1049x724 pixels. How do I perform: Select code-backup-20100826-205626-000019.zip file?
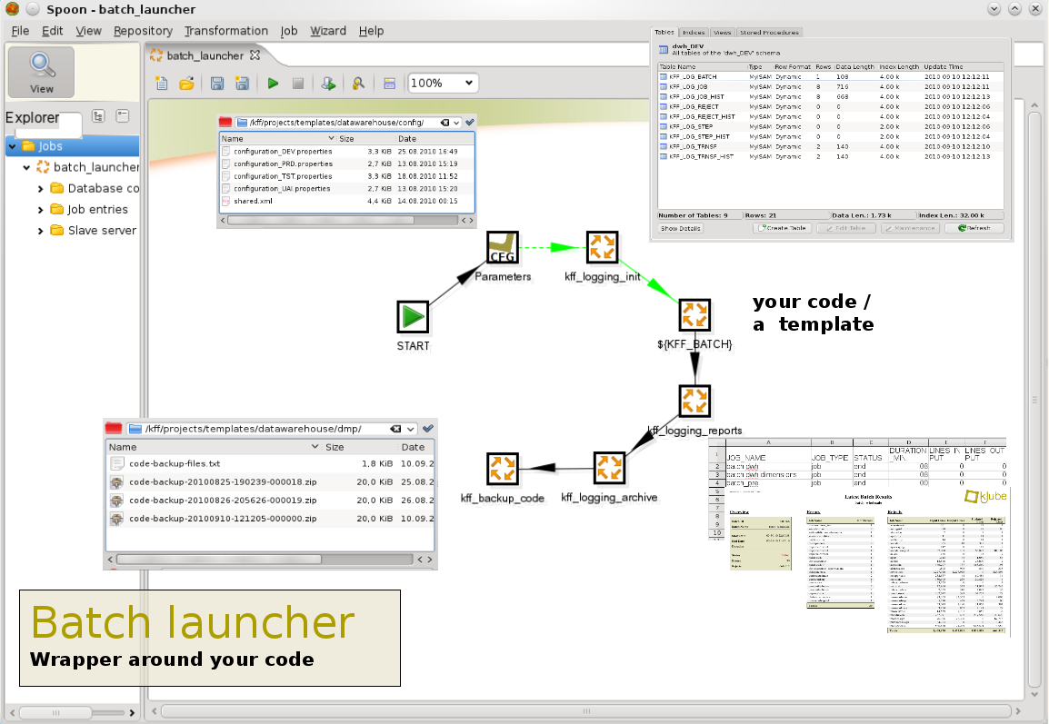[x=270, y=500]
